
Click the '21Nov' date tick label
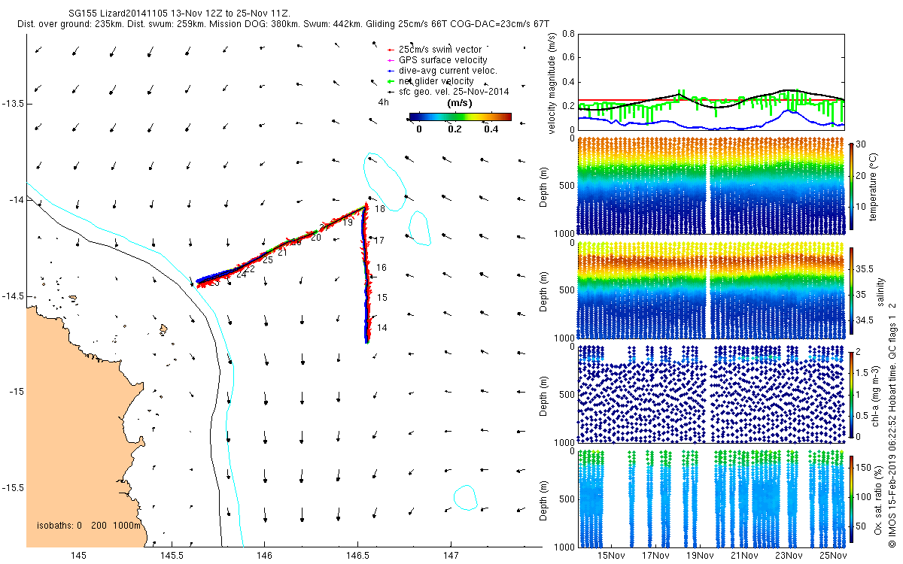(744, 556)
